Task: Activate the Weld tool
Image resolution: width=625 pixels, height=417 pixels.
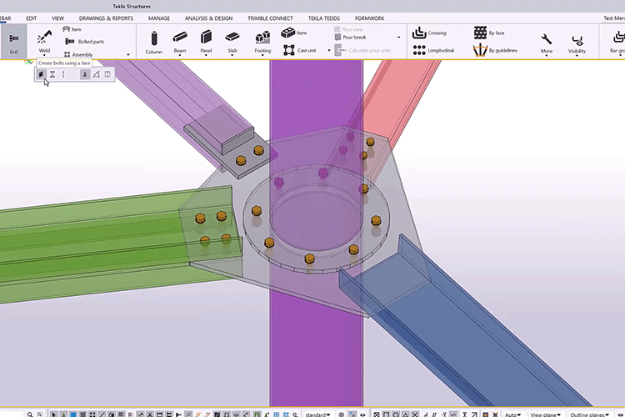Action: point(44,42)
